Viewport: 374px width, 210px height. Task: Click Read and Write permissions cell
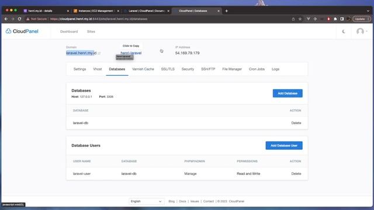[x=248, y=174]
